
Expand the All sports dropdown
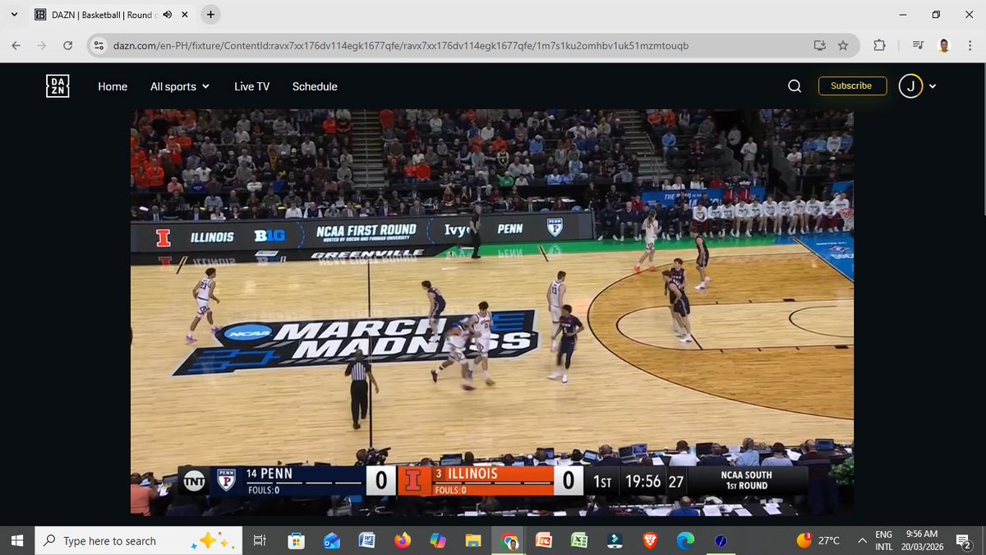pyautogui.click(x=179, y=86)
